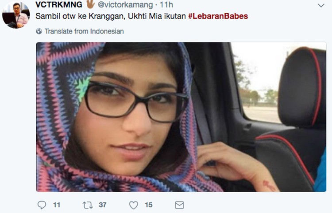Open the #LebaranBabes hashtag
Viewport: 332px width, 213px height.
218,16
